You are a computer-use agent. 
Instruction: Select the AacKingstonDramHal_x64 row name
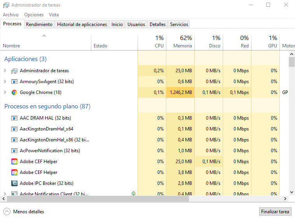(x=46, y=129)
